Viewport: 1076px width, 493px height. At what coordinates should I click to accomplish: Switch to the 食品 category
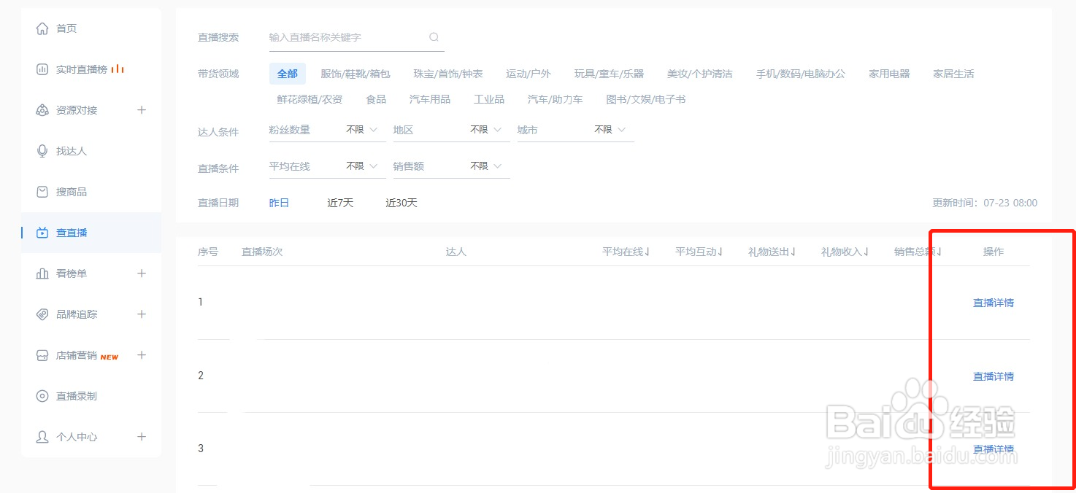click(x=375, y=98)
